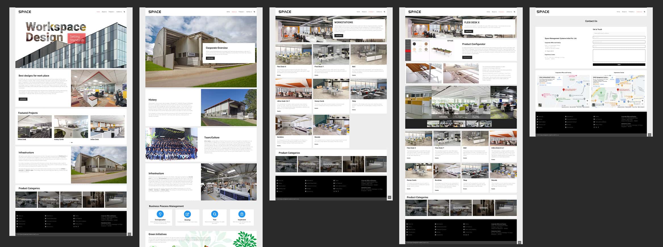The height and width of the screenshot is (247, 663).
Task: Click the SPACE logo on the About Us page
Action: click(155, 12)
